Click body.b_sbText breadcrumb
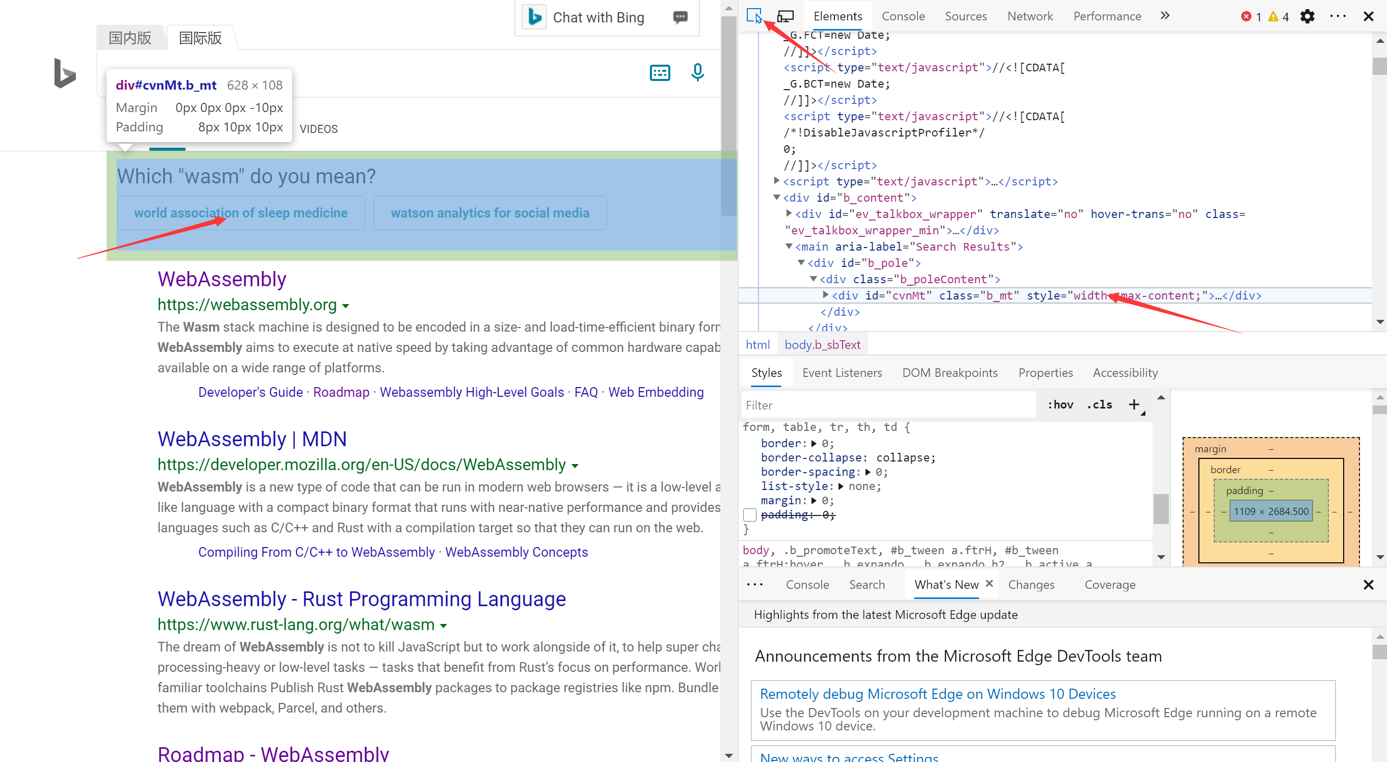The height and width of the screenshot is (762, 1387). (x=822, y=344)
